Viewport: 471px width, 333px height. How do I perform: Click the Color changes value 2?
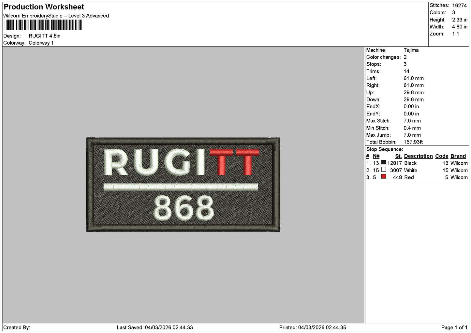coord(405,57)
